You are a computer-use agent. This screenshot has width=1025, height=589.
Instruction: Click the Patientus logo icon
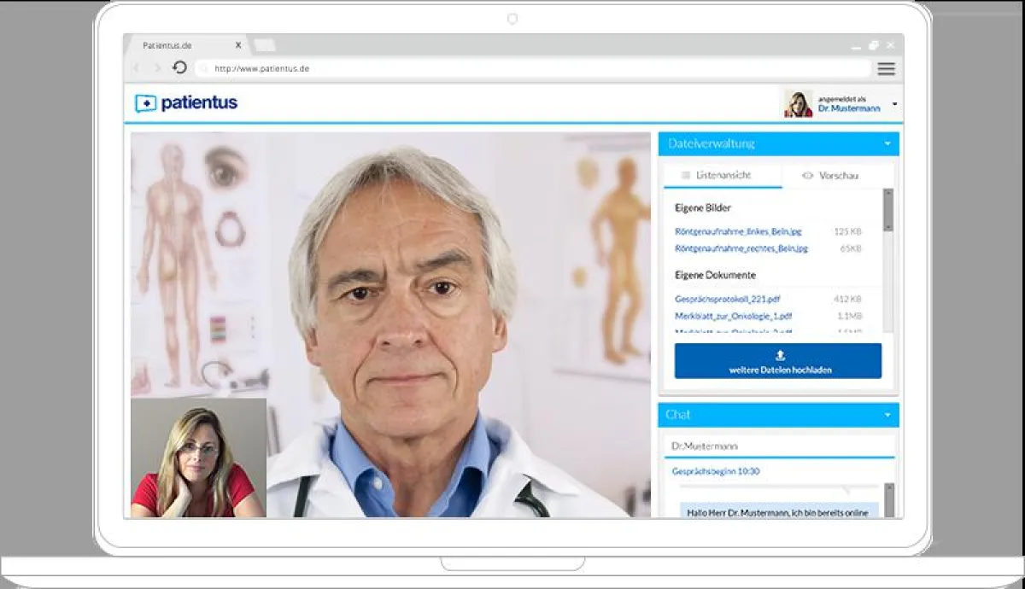pos(145,102)
